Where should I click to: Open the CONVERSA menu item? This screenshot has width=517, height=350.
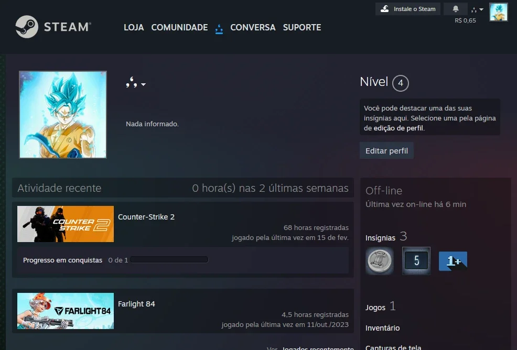253,27
